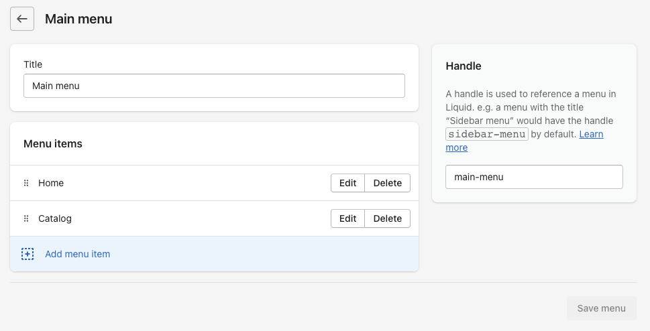Click the dashed plus icon for adding items
Image resolution: width=650 pixels, height=331 pixels.
click(28, 254)
